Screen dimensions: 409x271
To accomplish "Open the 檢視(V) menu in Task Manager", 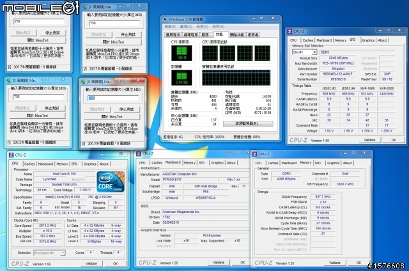I will (x=203, y=27).
